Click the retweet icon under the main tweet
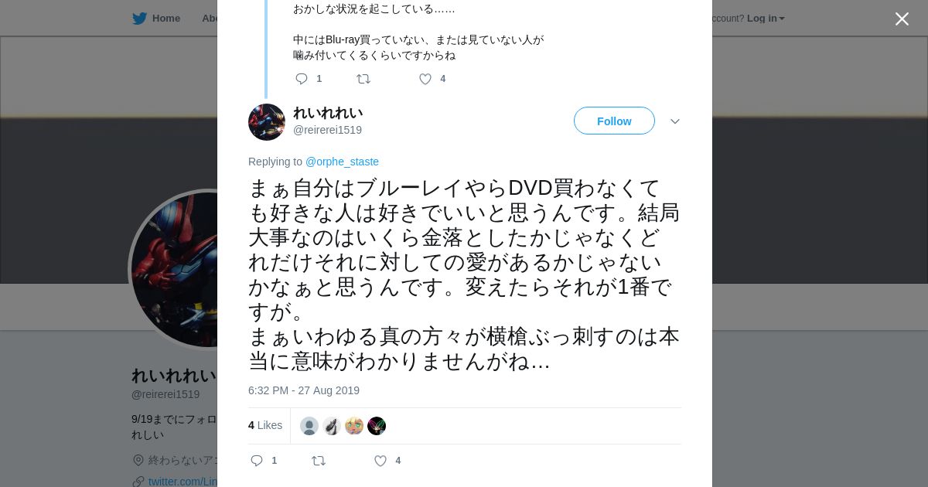Screen dimensions: 928x487 [319, 461]
